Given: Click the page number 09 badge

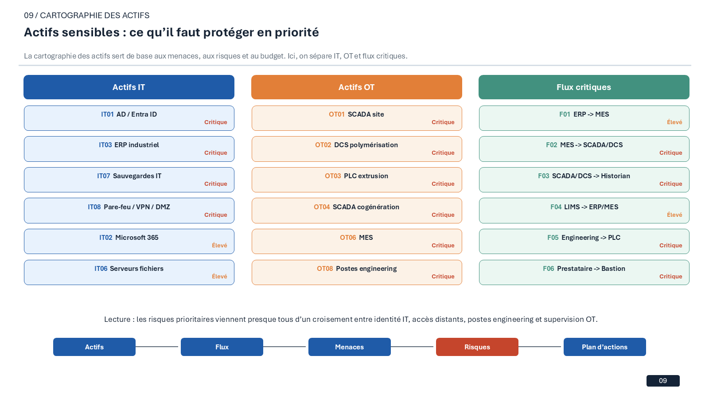Looking at the screenshot, I should point(663,381).
